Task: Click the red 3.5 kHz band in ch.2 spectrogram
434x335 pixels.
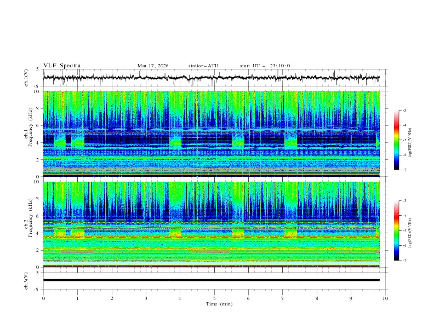Action: (212, 237)
